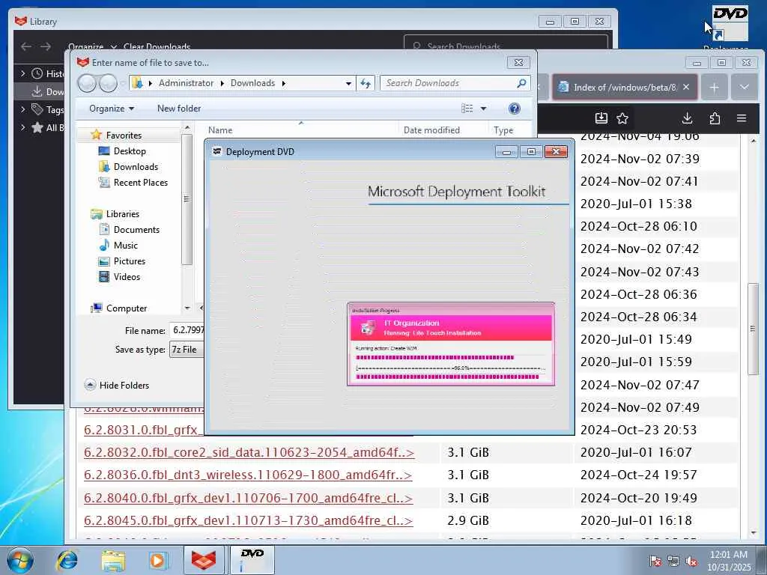Expand the All Bookmarks node in Library
This screenshot has width=767, height=575.
coord(22,127)
